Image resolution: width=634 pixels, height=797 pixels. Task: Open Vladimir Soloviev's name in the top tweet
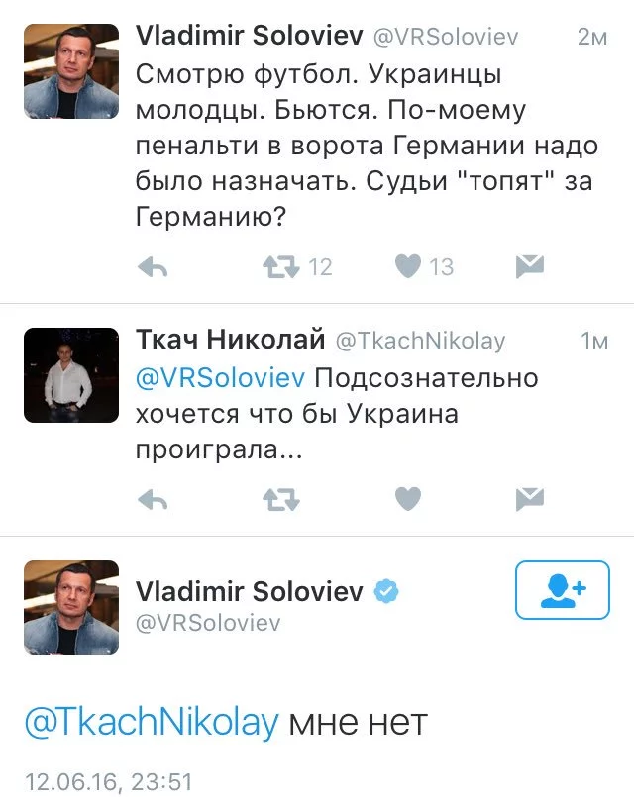[x=248, y=38]
